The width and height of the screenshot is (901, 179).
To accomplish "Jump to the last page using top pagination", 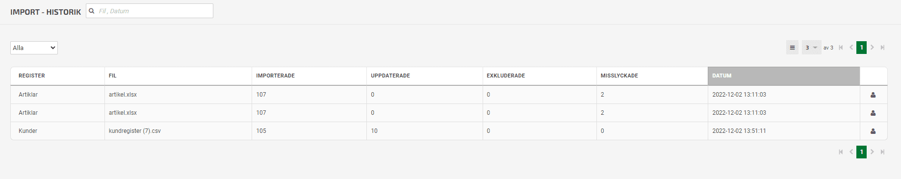I will (882, 48).
